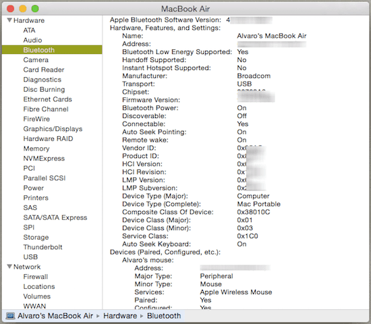Select the Hardware category label
This screenshot has width=371, height=324.
pyautogui.click(x=29, y=20)
